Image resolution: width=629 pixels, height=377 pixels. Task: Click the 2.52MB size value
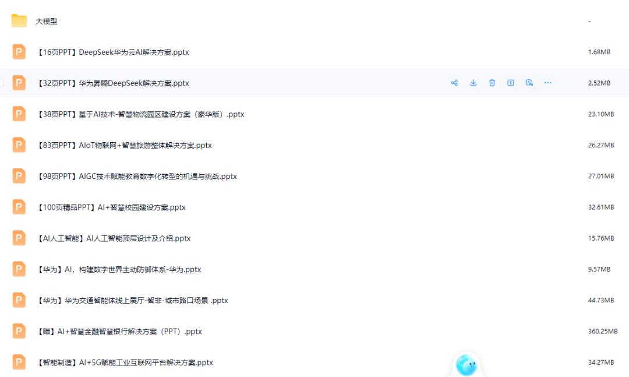(x=599, y=83)
